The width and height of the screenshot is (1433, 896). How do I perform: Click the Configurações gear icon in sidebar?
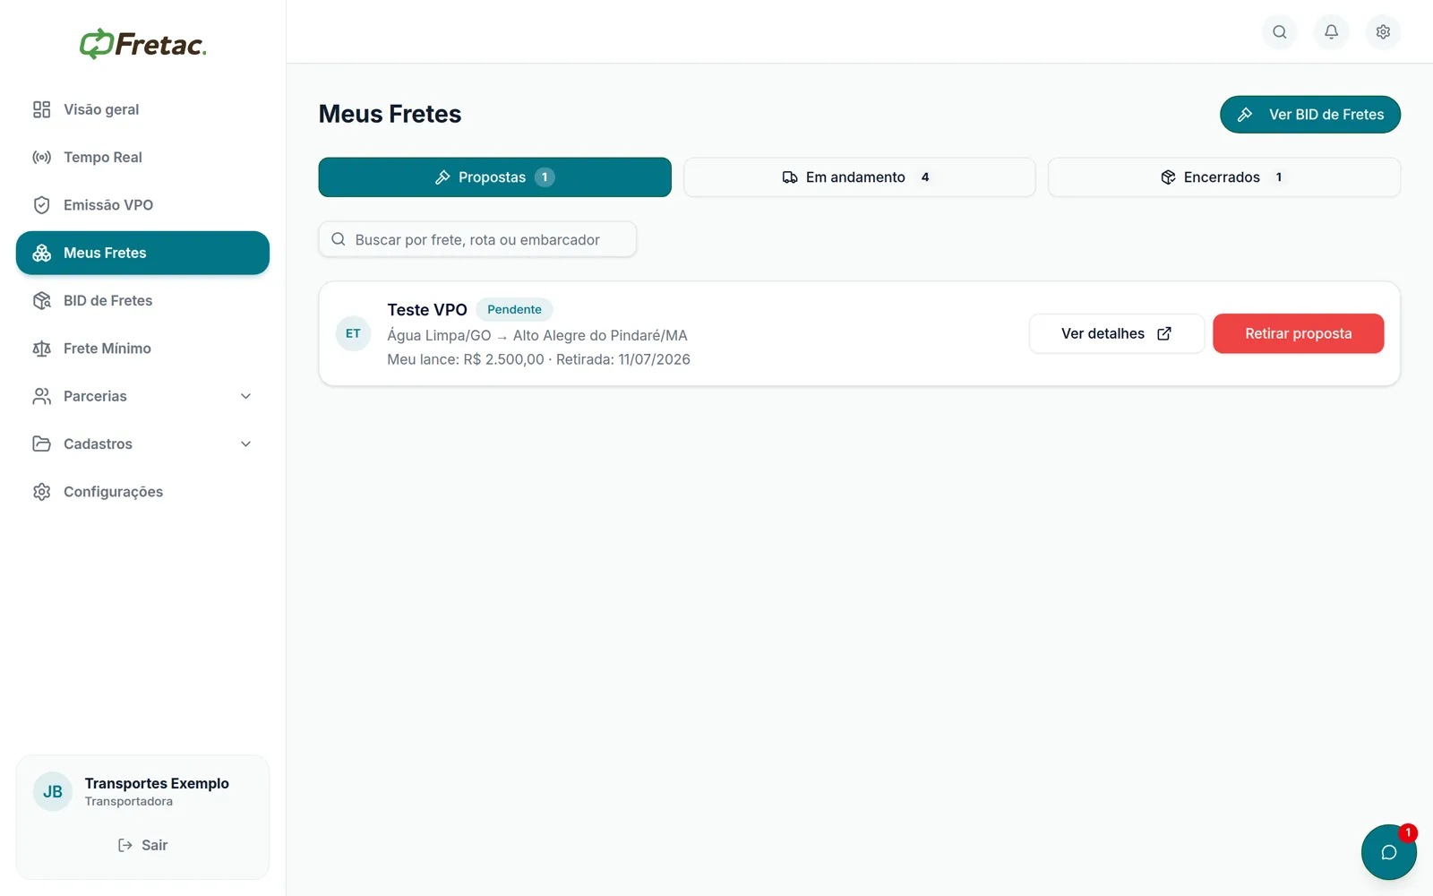(x=42, y=492)
